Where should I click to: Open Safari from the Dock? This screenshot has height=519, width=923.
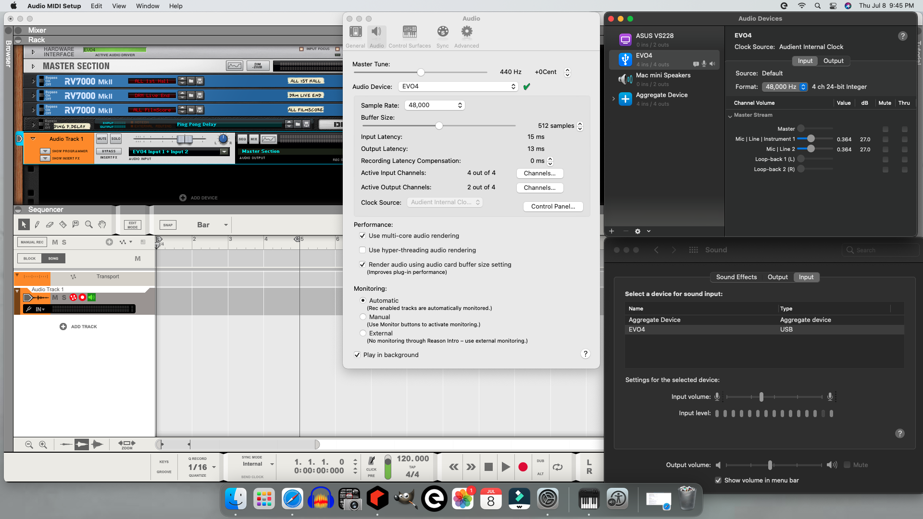(x=292, y=499)
